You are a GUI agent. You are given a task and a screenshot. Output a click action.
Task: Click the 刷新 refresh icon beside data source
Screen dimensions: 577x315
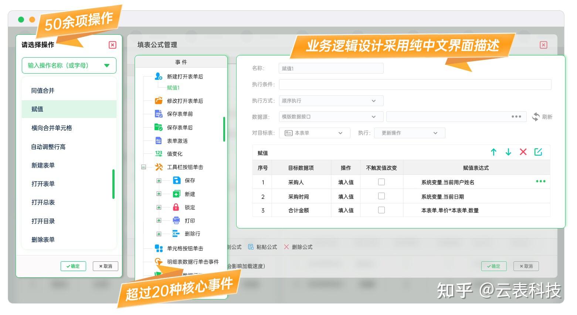pos(536,116)
